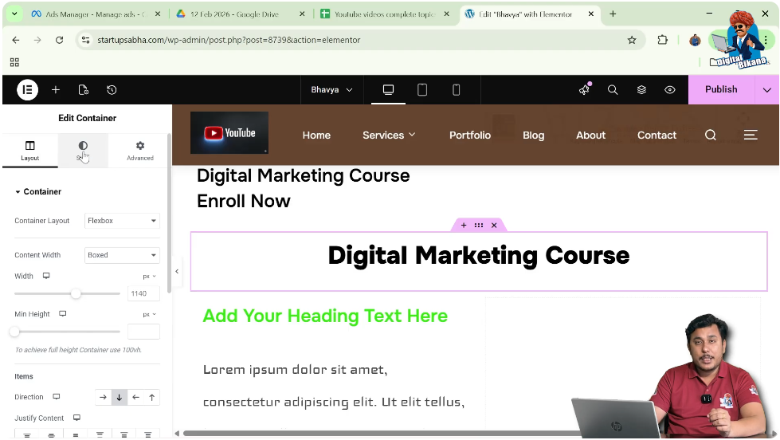Viewport: 780px width, 440px height.
Task: Open the revision history icon
Action: pyautogui.click(x=112, y=90)
